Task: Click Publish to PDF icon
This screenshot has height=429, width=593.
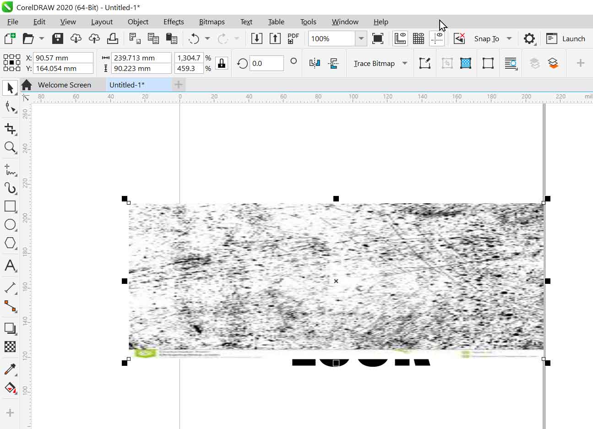Action: pos(293,38)
